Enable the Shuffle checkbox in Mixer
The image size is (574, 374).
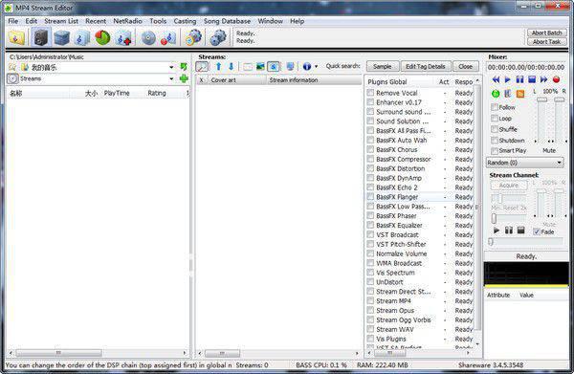495,129
